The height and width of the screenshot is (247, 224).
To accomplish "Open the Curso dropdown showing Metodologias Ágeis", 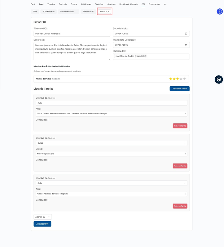I will [x=111, y=154].
